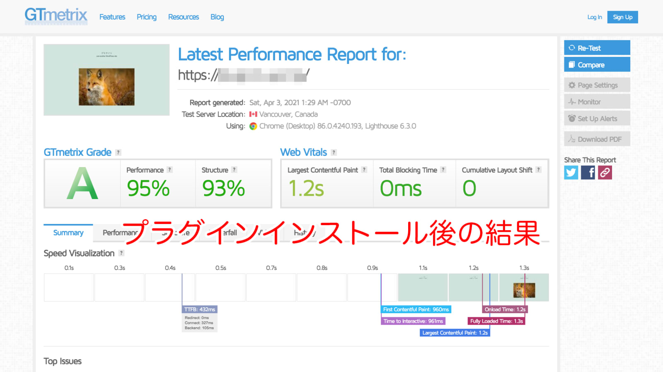Select the filmstrip frame at 1.3s
The height and width of the screenshot is (372, 663).
pyautogui.click(x=524, y=287)
